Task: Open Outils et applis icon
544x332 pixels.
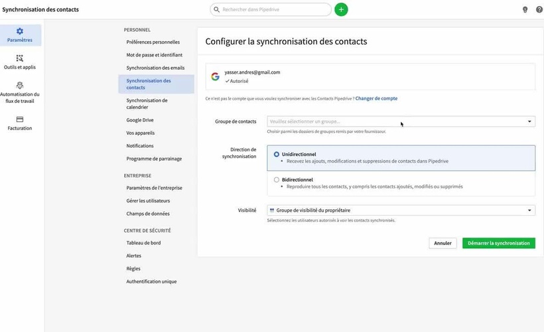Action: tap(20, 58)
